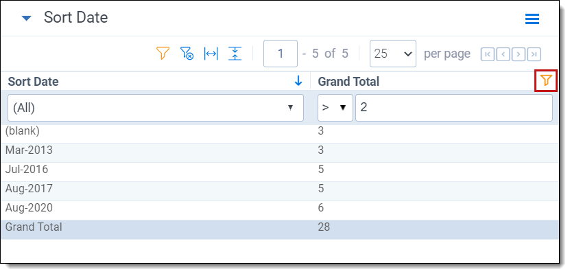Click the Grand Total filter value field

[454, 108]
